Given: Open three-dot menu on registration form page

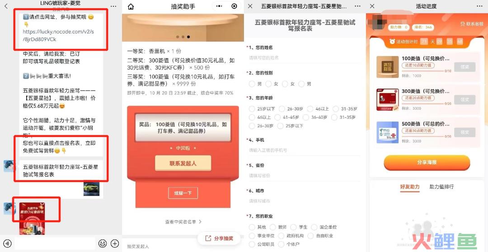Looking at the screenshot, I should 358,6.
